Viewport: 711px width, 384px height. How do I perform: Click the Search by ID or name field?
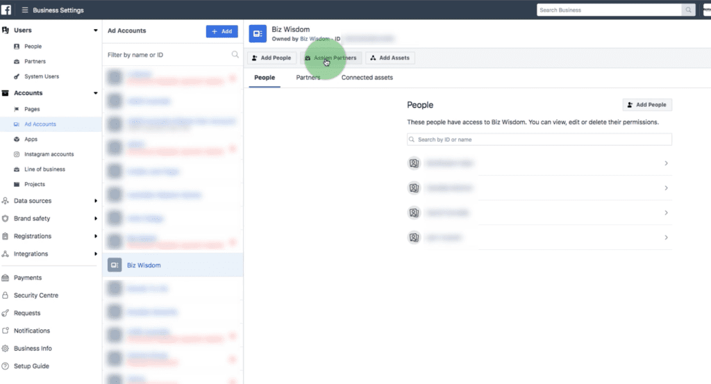(539, 140)
